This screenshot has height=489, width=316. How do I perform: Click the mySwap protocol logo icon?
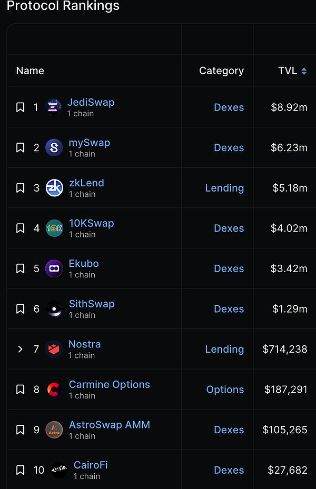pyautogui.click(x=54, y=147)
